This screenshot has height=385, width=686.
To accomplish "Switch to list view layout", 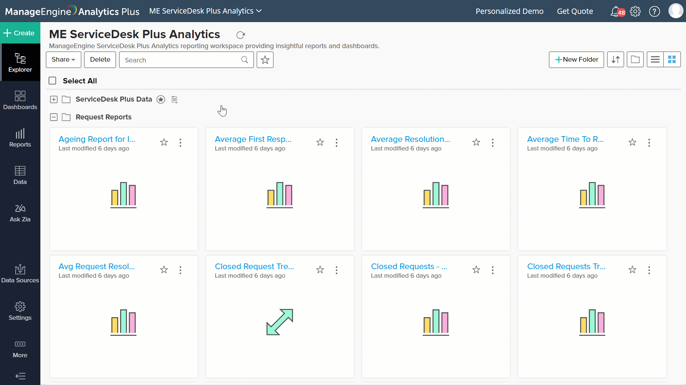I will coord(655,60).
